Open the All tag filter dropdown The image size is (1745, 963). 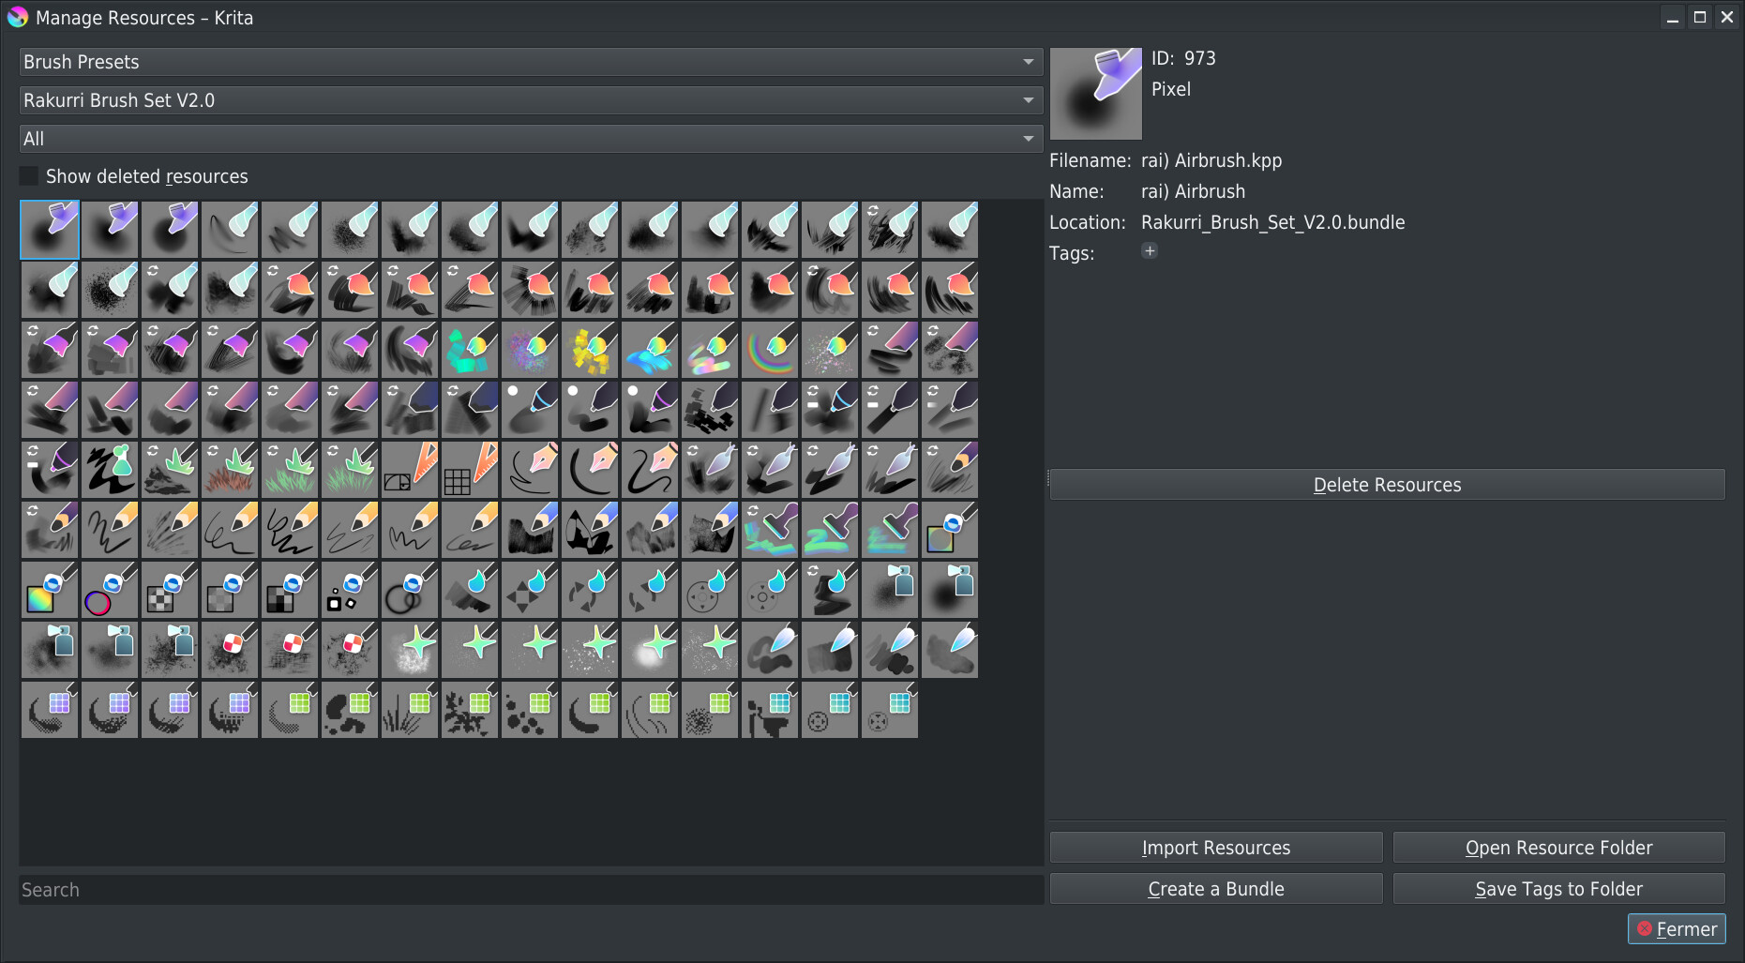click(x=531, y=139)
